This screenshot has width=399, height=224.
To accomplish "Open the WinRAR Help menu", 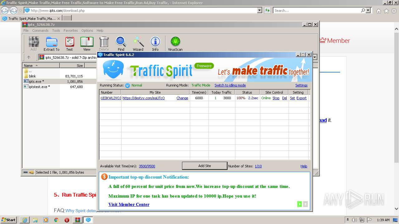I will pyautogui.click(x=100, y=30).
